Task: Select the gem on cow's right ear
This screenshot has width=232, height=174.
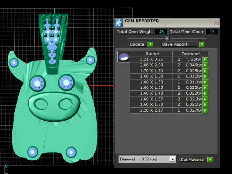Action: pos(90,60)
